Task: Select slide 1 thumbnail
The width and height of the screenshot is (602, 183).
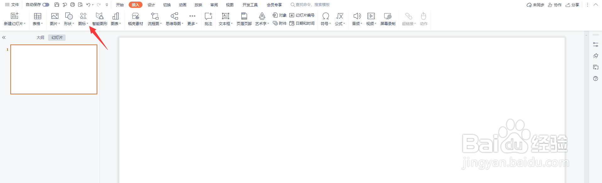Action: coord(54,69)
